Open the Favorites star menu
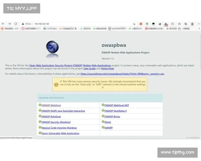This screenshot has width=201, height=161. [x=179, y=24]
